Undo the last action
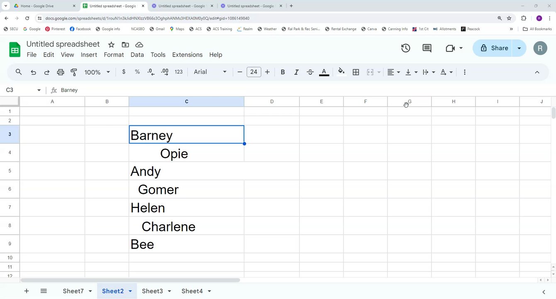Screen dimensions: 556x299 [x=34, y=72]
